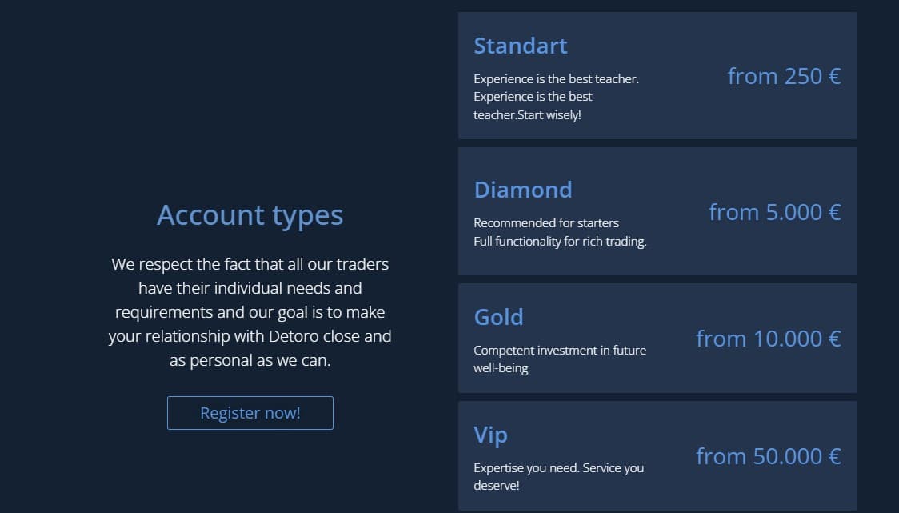899x513 pixels.
Task: Click 'Experience is the best teacher' first line
Action: (x=556, y=78)
